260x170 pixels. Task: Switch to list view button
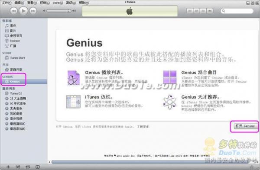pos(190,11)
